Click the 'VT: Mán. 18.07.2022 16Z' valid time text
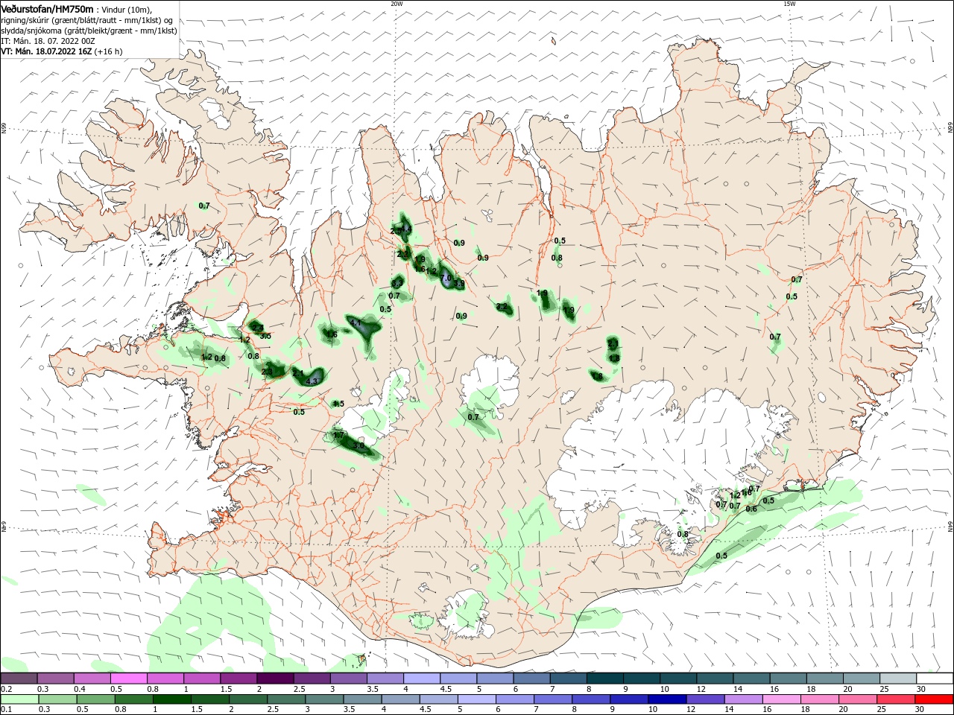This screenshot has height=715, width=954. [46, 51]
